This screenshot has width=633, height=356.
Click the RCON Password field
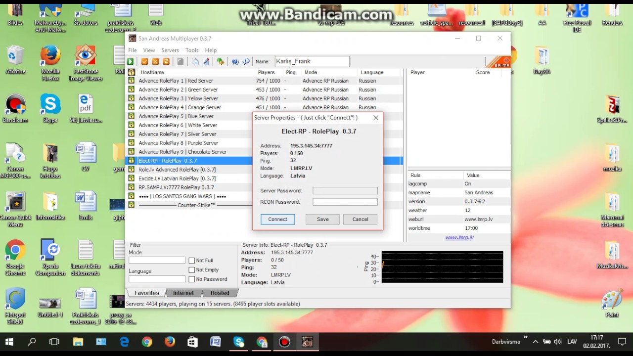click(x=345, y=202)
